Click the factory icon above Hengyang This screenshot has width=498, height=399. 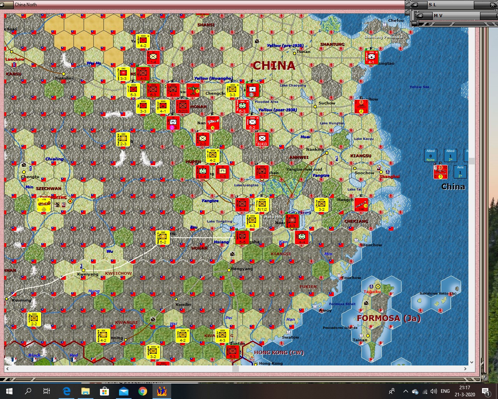(233, 254)
